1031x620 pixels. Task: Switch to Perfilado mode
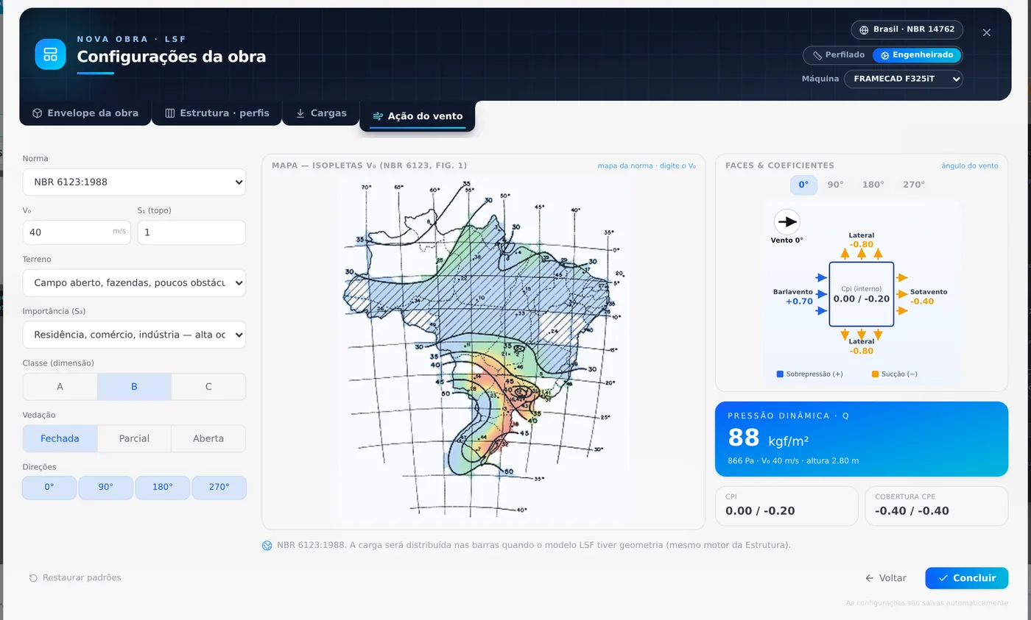click(839, 55)
